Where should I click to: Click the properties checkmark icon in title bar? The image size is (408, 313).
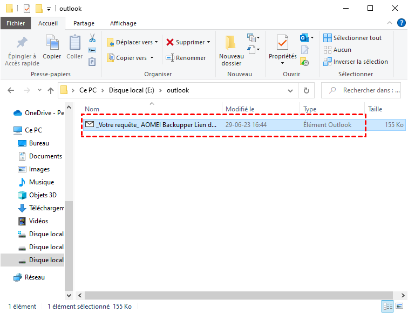pyautogui.click(x=27, y=9)
